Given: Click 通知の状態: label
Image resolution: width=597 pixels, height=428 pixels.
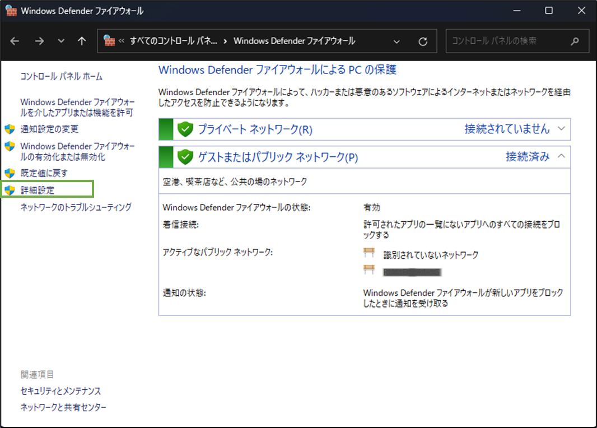Looking at the screenshot, I should 184,293.
